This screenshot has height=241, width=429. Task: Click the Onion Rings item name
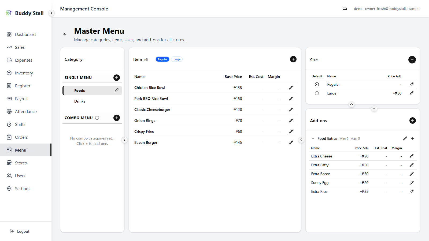(145, 120)
